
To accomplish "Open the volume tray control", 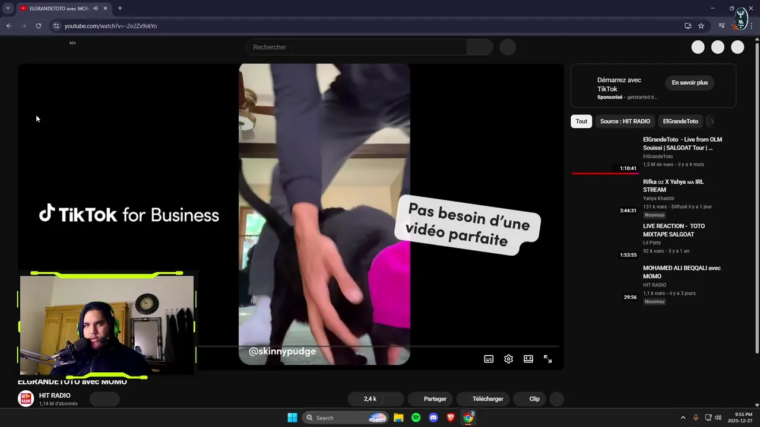I will 718,418.
